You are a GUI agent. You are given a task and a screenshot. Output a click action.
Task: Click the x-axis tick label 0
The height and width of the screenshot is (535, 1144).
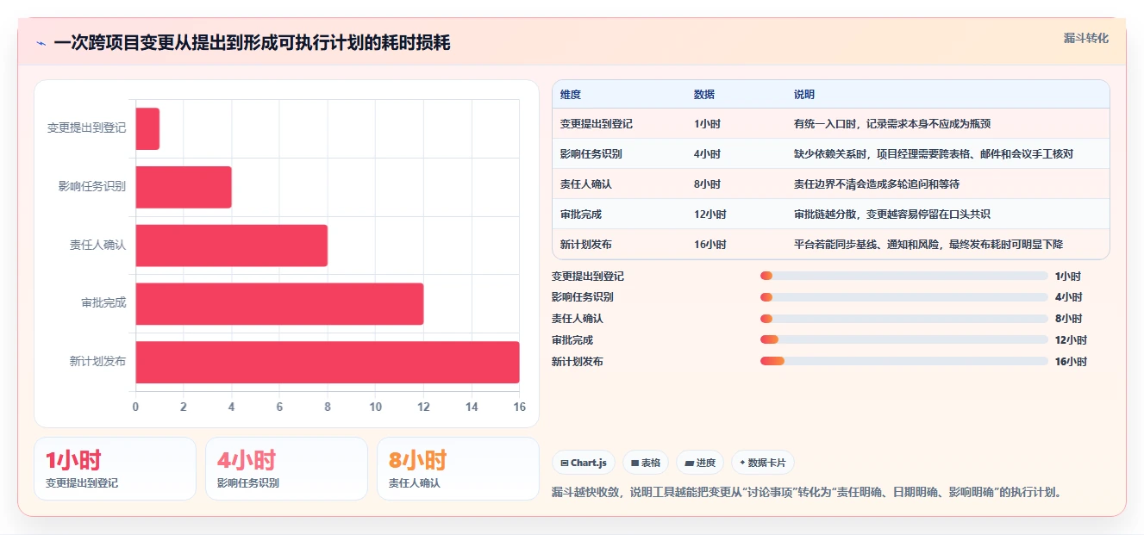coord(135,407)
